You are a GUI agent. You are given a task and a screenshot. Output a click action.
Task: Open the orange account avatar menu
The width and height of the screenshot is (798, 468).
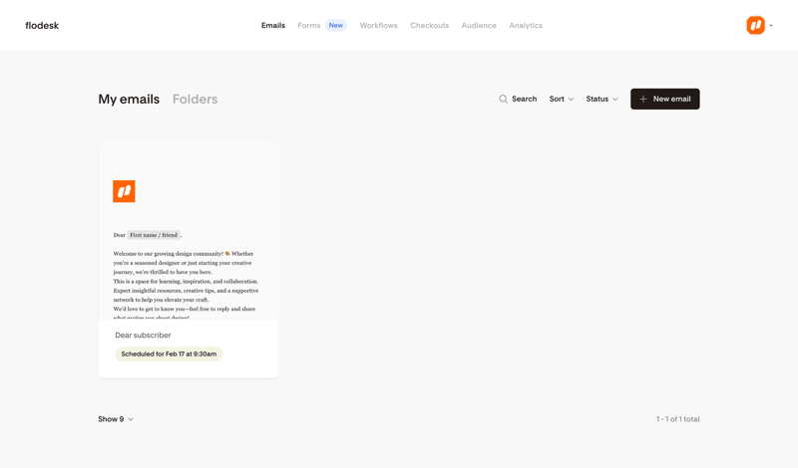[x=755, y=25]
